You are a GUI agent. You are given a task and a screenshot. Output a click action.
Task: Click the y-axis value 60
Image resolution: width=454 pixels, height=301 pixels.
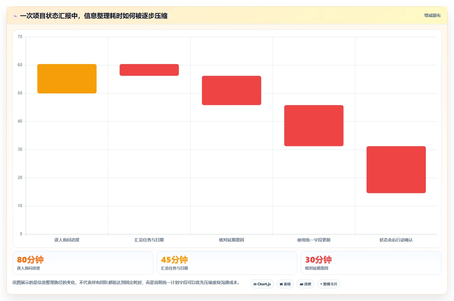[20, 65]
